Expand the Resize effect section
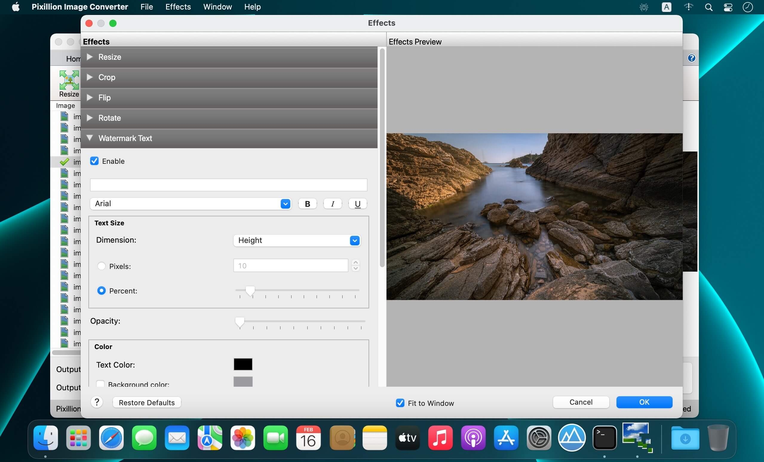 [229, 57]
